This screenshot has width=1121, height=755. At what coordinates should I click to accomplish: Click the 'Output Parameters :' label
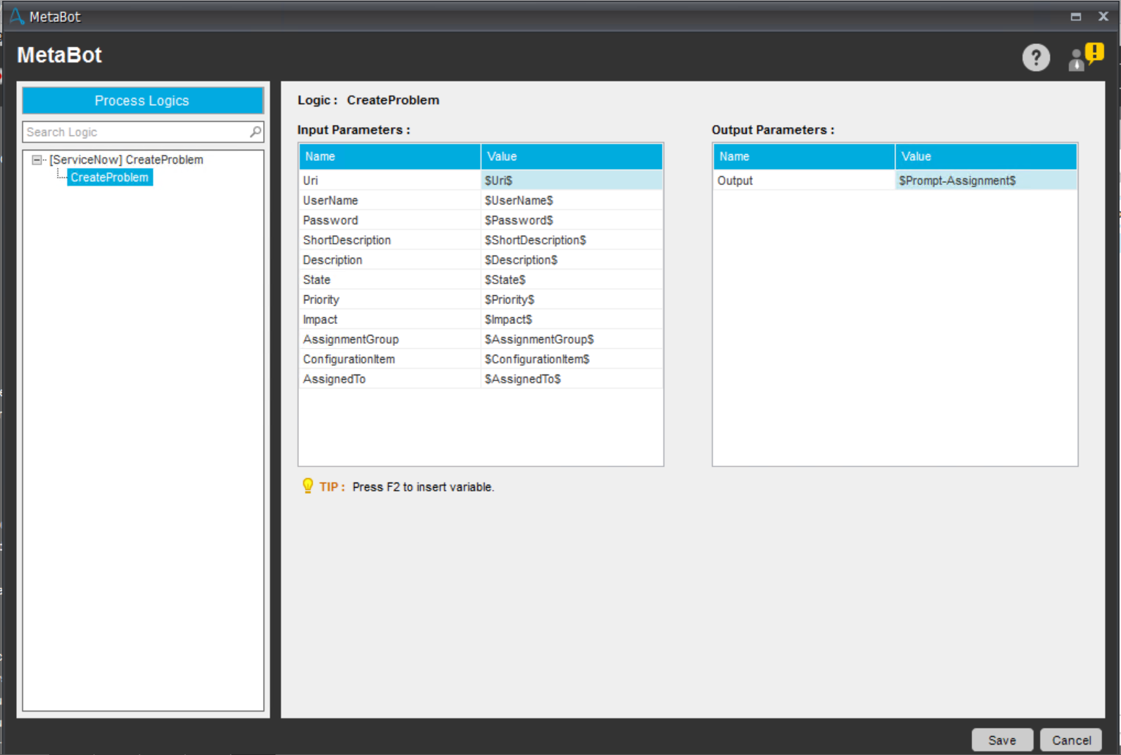point(773,130)
